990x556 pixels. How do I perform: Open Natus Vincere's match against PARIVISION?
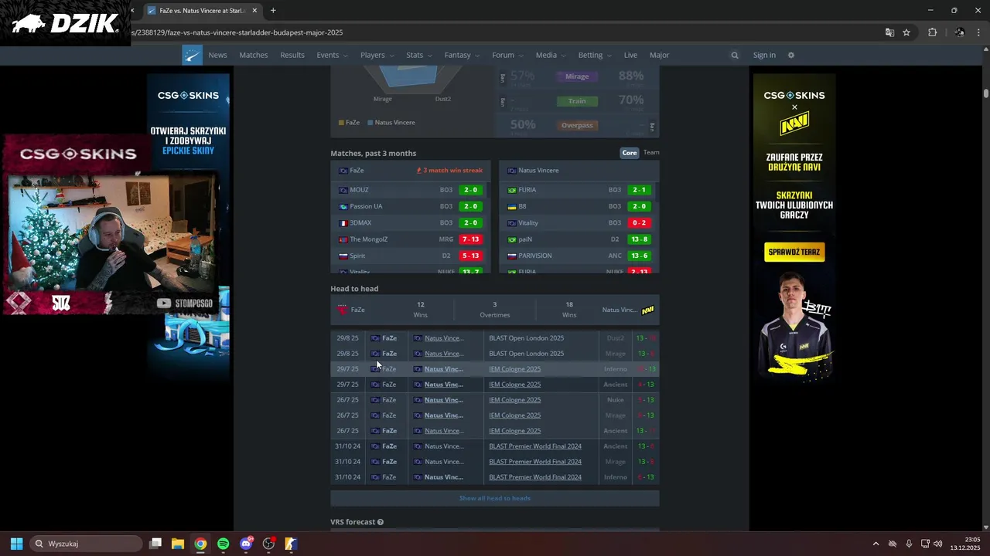pos(579,256)
